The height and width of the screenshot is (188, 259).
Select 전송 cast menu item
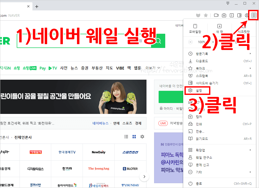(x=220, y=131)
